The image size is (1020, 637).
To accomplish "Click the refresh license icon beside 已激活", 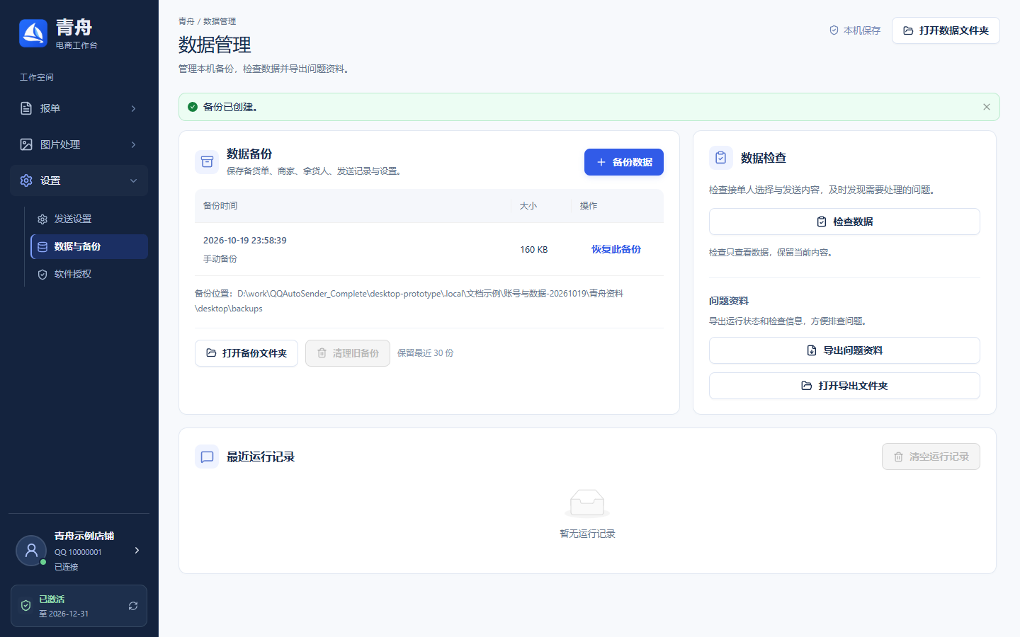I will click(x=133, y=606).
